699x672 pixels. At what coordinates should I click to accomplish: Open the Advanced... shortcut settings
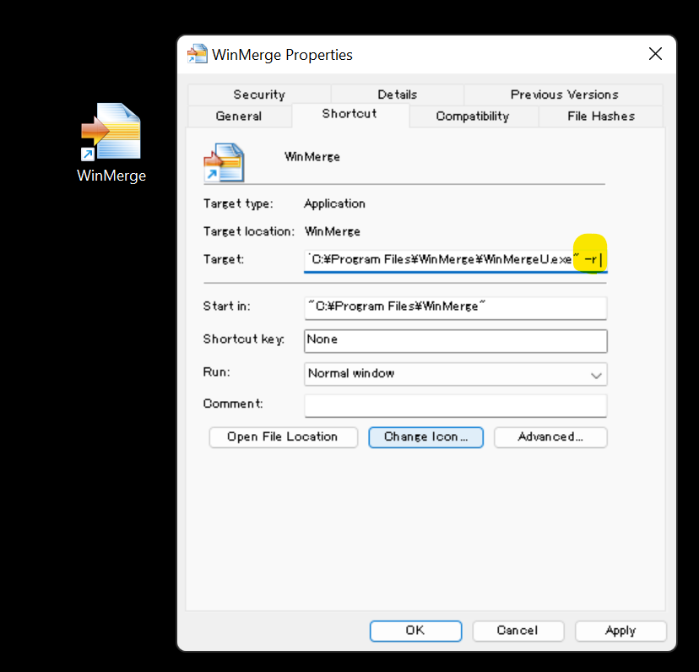click(x=550, y=437)
